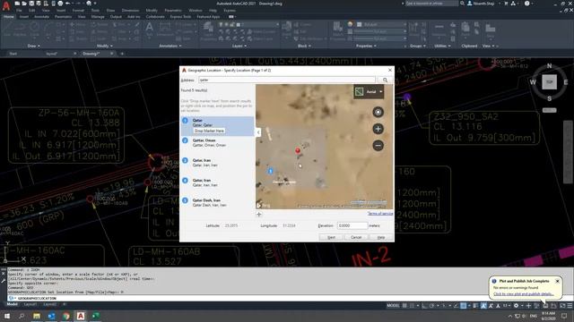The height and width of the screenshot is (322, 574).
Task: Click the red location marker pin on map
Action: point(298,150)
